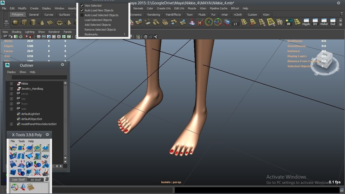This screenshot has width=345, height=194.
Task: Switch to the Polygons shelf tab
Action: point(18,14)
